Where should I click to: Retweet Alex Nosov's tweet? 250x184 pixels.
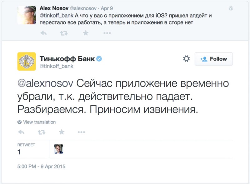[x=64, y=33]
